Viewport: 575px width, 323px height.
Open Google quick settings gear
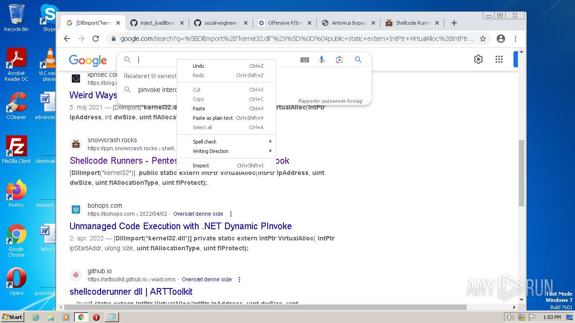(x=478, y=59)
